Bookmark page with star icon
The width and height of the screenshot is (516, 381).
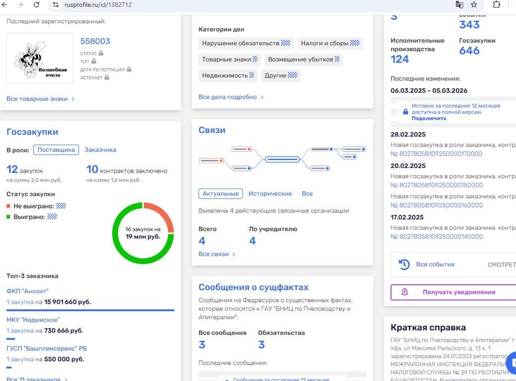474,4
